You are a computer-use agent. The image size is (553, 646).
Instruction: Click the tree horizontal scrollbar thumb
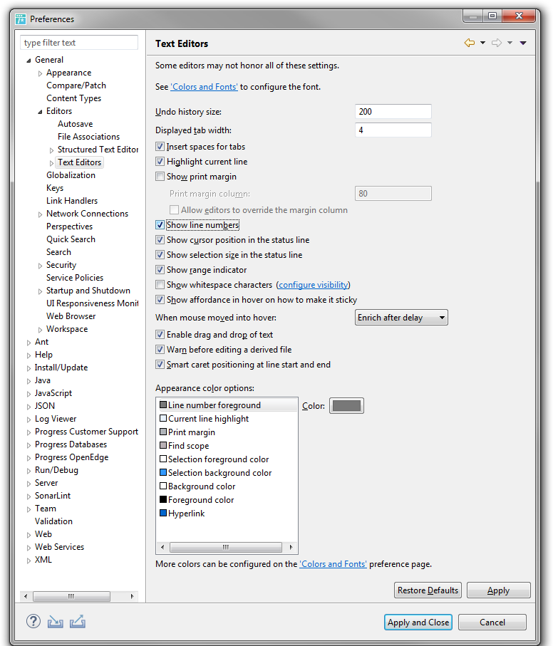71,596
